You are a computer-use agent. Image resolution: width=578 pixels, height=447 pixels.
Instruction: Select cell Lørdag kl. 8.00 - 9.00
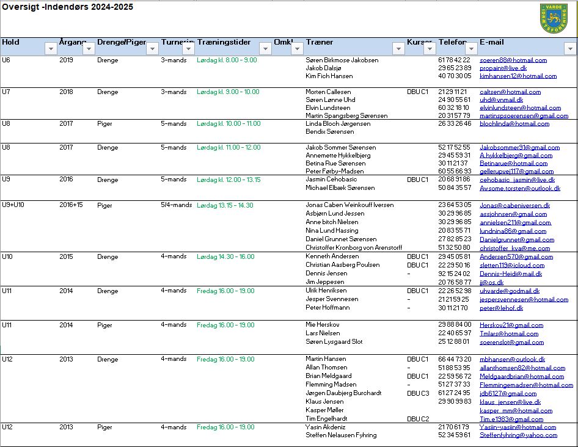pos(227,60)
